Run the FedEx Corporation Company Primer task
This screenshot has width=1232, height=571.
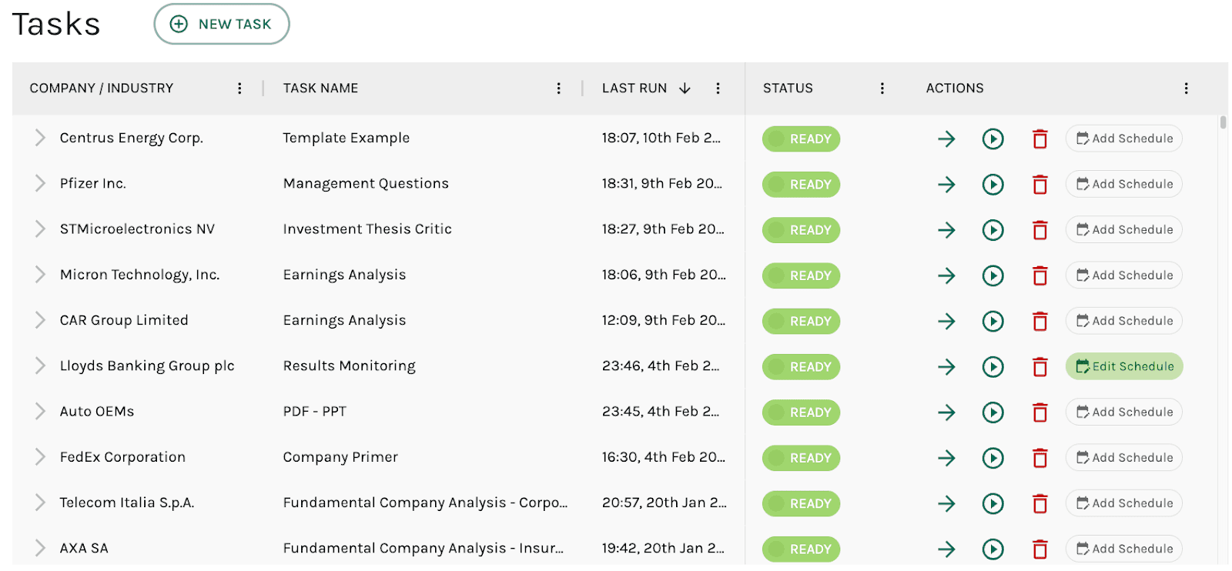(993, 458)
